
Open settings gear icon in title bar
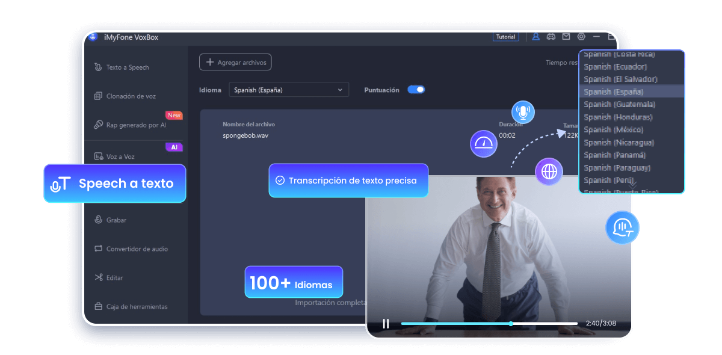(581, 37)
